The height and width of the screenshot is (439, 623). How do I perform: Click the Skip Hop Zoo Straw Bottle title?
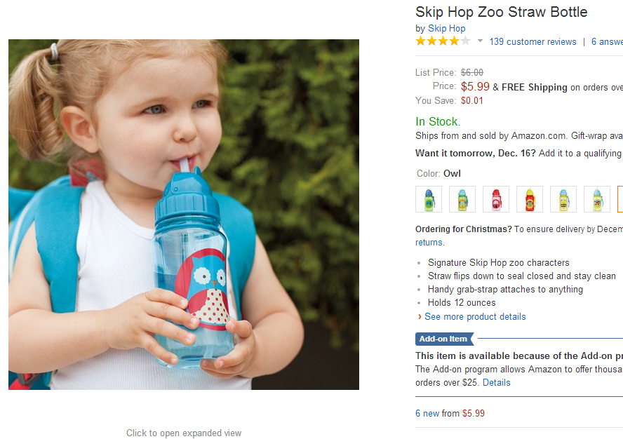coord(501,12)
